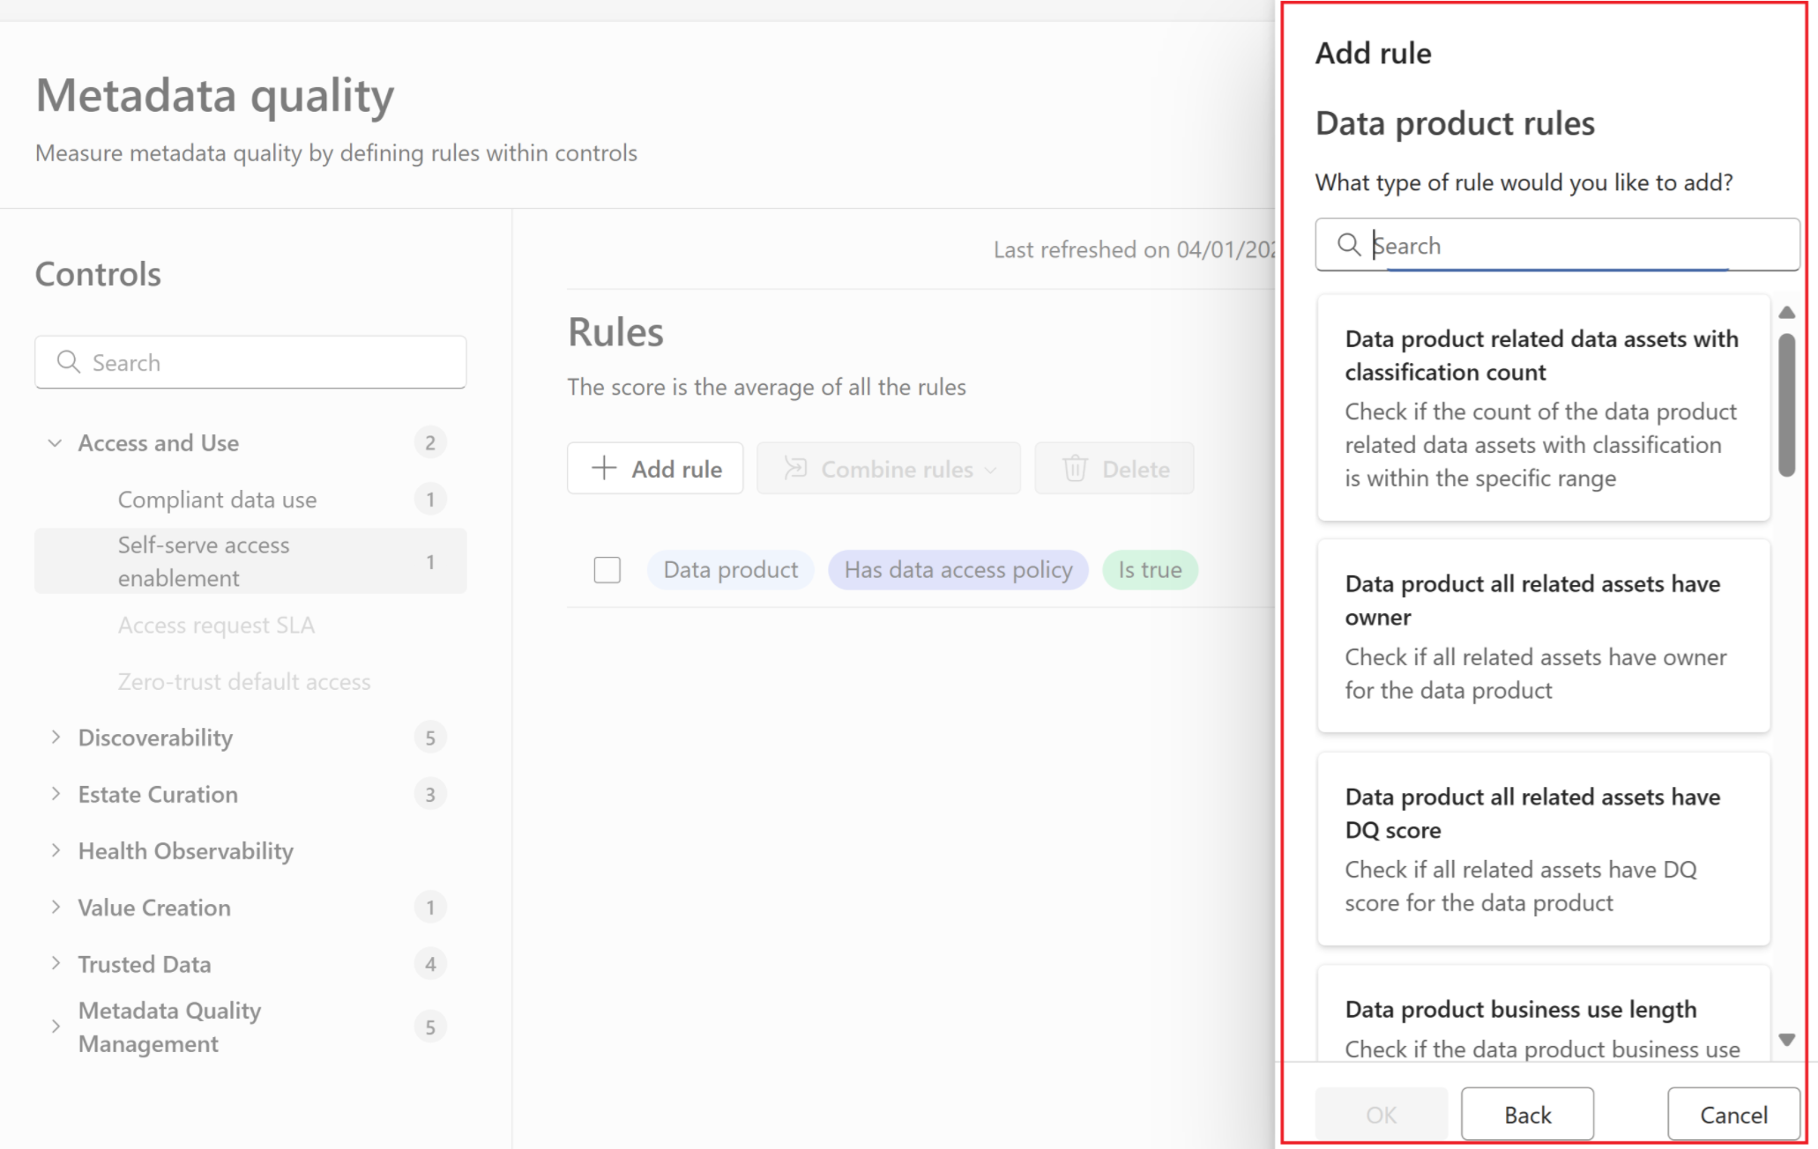Toggle the checkbox next to Data product rule
This screenshot has height=1149, width=1818.
pyautogui.click(x=607, y=569)
